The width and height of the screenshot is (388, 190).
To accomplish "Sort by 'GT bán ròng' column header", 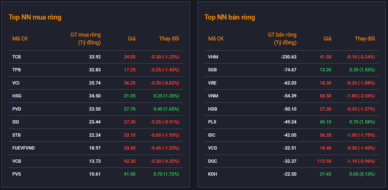I will [282, 39].
